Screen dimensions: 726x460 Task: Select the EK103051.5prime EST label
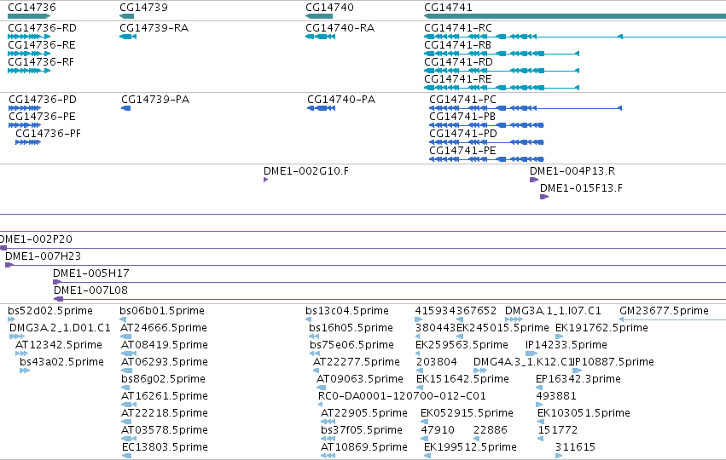(x=584, y=413)
